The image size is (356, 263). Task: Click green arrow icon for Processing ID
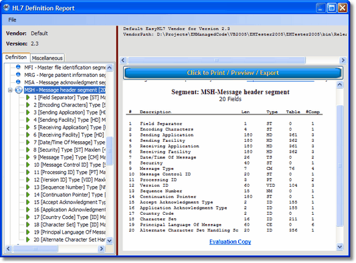[28, 173]
